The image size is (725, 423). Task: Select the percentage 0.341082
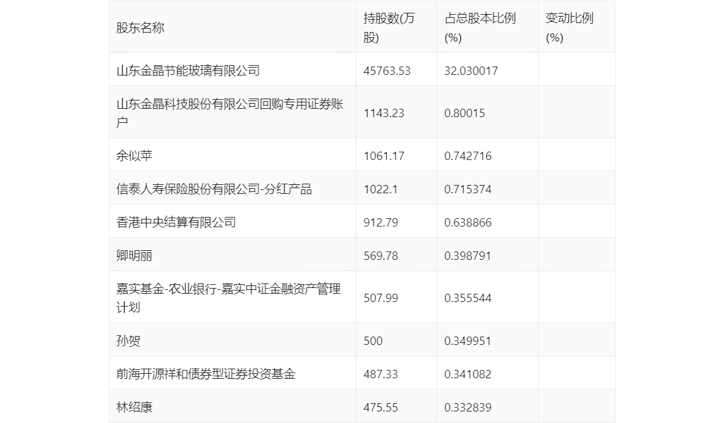click(468, 374)
